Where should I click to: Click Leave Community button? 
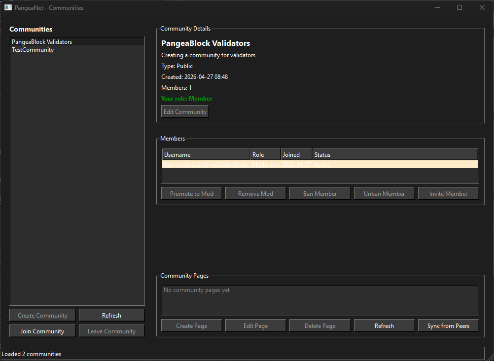pyautogui.click(x=111, y=331)
